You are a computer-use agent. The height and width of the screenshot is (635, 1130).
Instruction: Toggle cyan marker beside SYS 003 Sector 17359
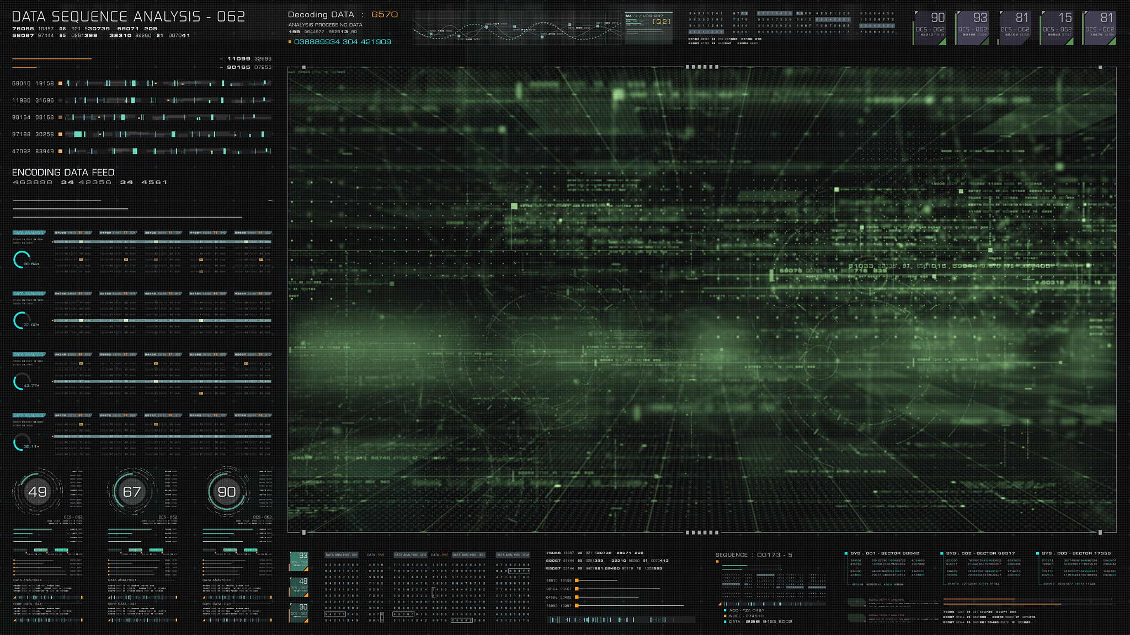click(x=1037, y=553)
